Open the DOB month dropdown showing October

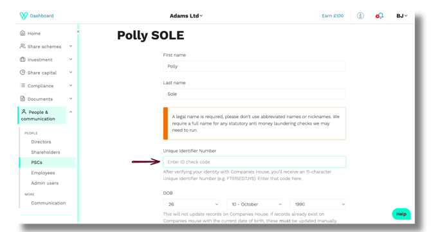pos(255,204)
